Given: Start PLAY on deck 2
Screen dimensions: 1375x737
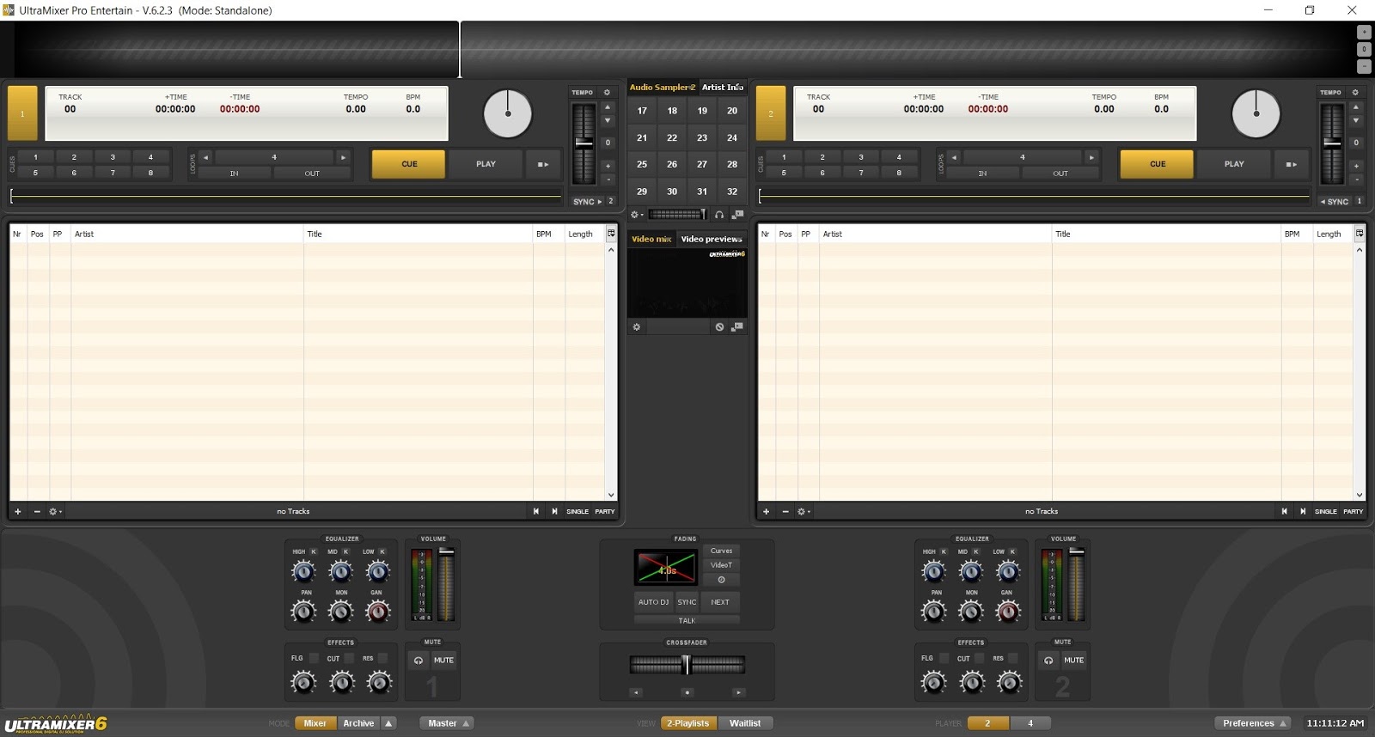Looking at the screenshot, I should (x=1234, y=164).
